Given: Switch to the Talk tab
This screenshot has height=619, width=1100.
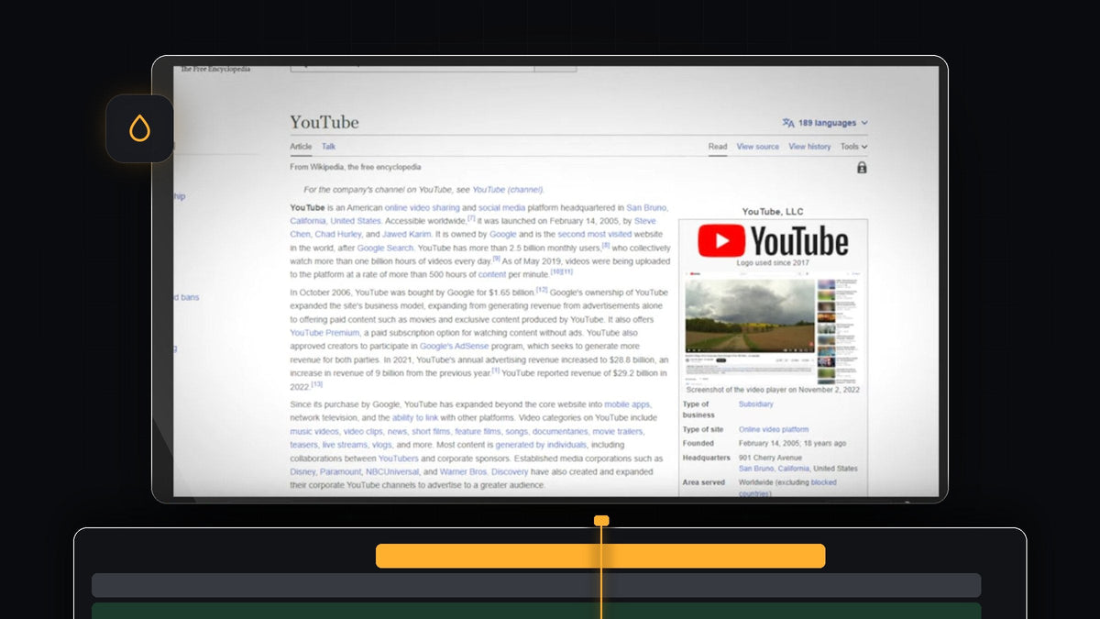Looking at the screenshot, I should pos(328,147).
